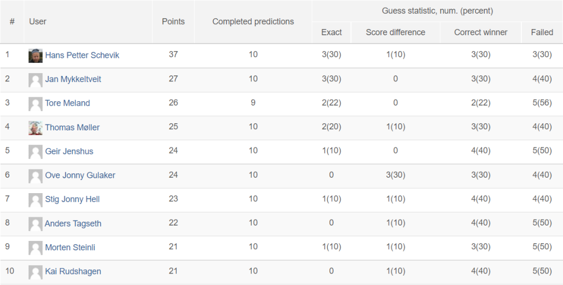
Task: Click the Exact column header
Action: pyautogui.click(x=332, y=32)
